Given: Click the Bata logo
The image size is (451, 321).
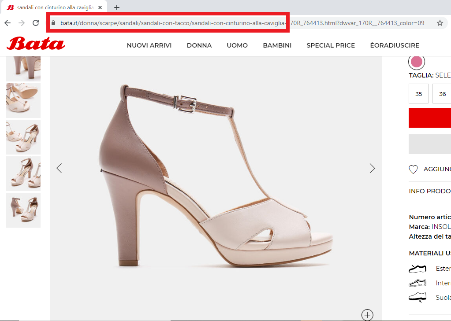Looking at the screenshot, I should tap(36, 44).
